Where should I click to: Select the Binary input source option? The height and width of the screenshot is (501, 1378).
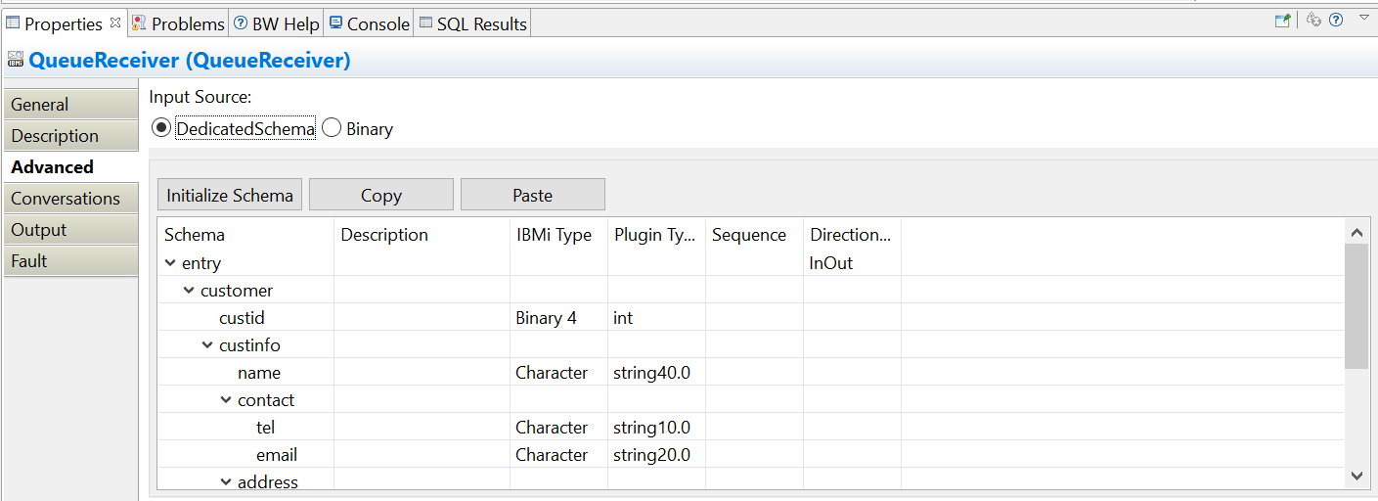(x=332, y=128)
